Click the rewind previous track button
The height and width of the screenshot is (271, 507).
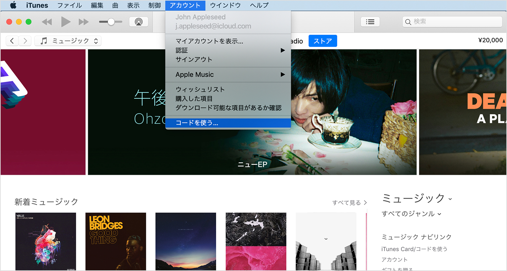coord(47,22)
